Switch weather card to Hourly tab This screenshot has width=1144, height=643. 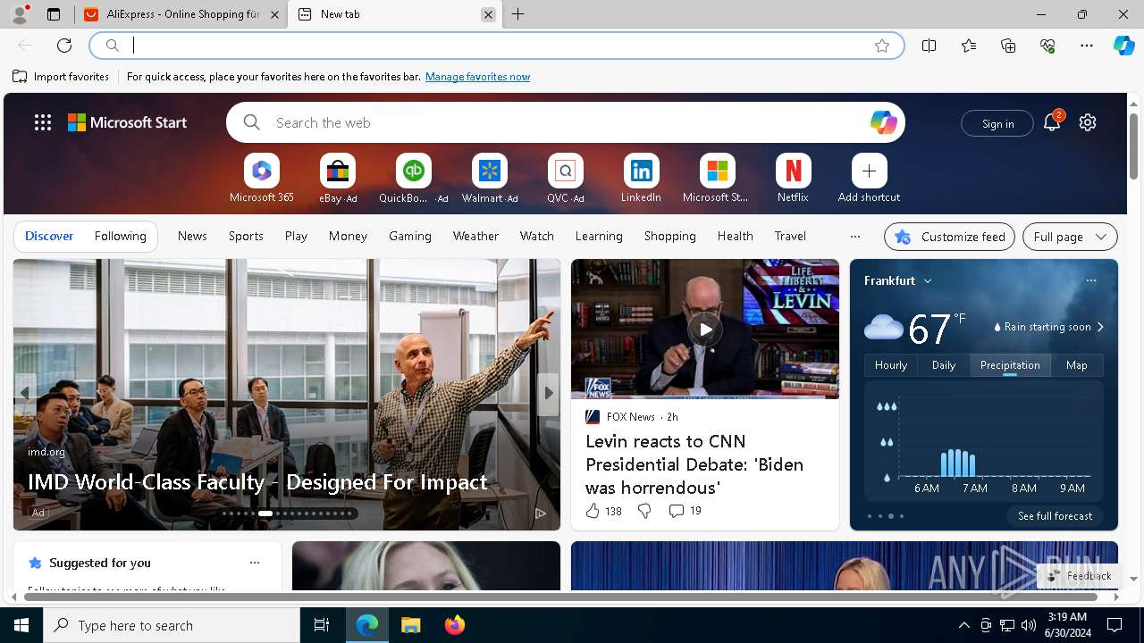(x=891, y=364)
